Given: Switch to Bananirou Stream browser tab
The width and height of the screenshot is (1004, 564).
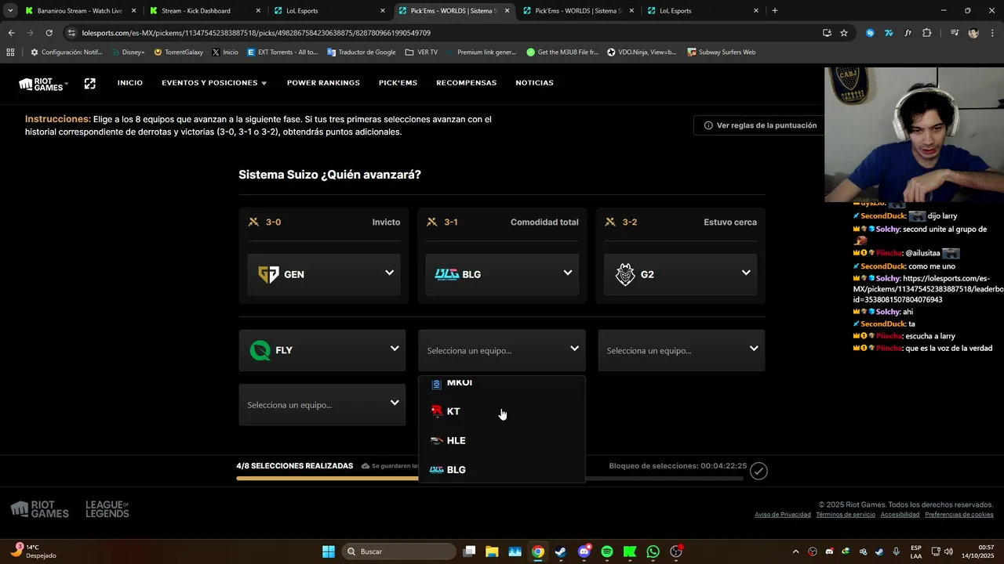Looking at the screenshot, I should click(79, 11).
